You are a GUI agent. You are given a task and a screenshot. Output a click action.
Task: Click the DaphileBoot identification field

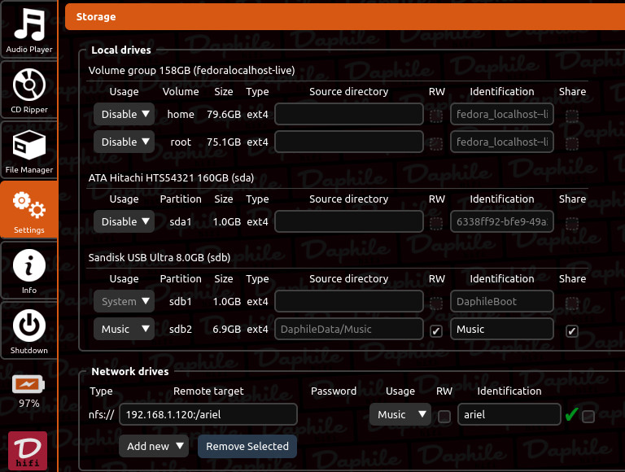click(502, 301)
